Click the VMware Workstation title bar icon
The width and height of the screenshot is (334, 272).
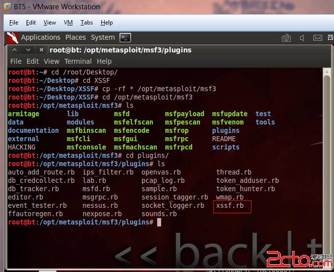click(7, 6)
